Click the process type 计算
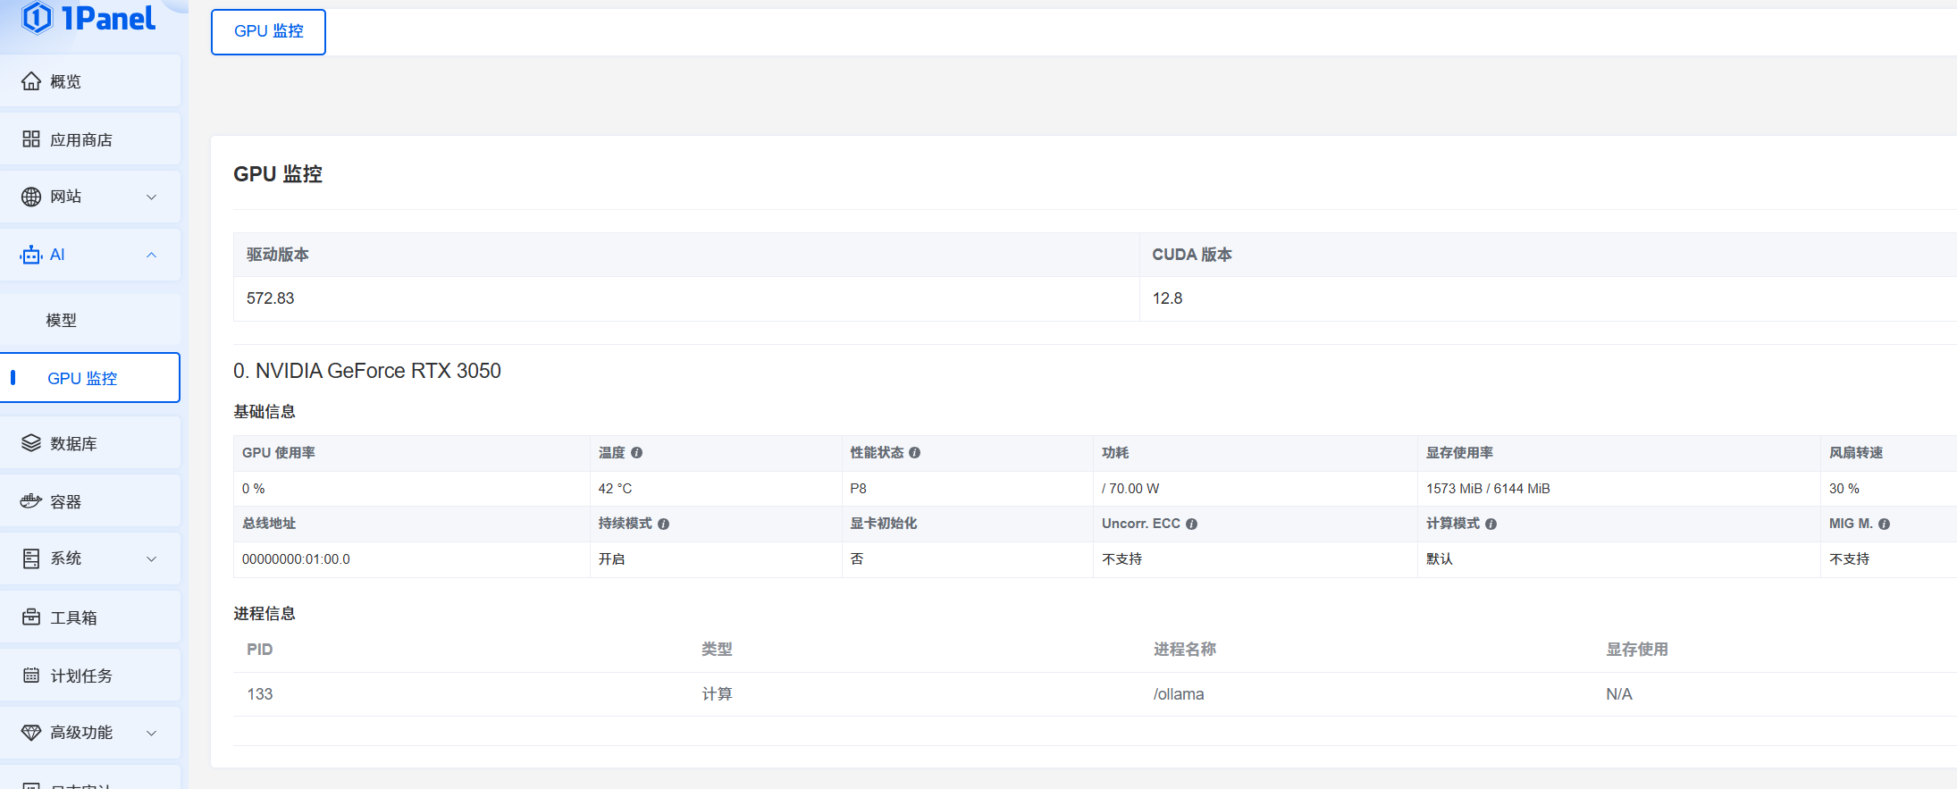Image resolution: width=1957 pixels, height=789 pixels. [x=717, y=694]
